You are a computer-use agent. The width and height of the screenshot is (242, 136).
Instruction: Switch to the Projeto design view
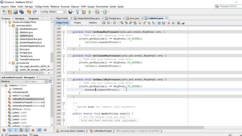click(x=77, y=23)
